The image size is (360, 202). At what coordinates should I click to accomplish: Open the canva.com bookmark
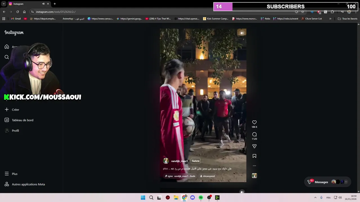(100, 19)
